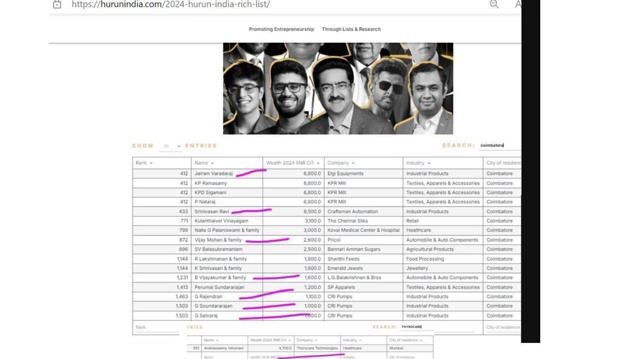Sort table by Company column
Viewport: 639px width, 359px height.
(341, 163)
